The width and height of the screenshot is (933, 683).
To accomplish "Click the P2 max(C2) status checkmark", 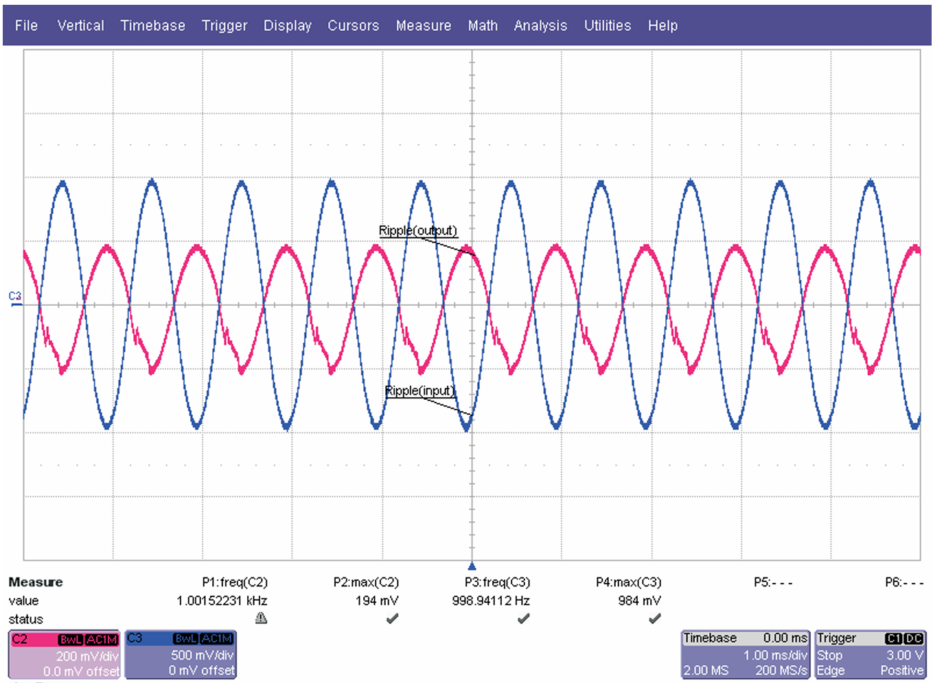I will click(x=392, y=619).
